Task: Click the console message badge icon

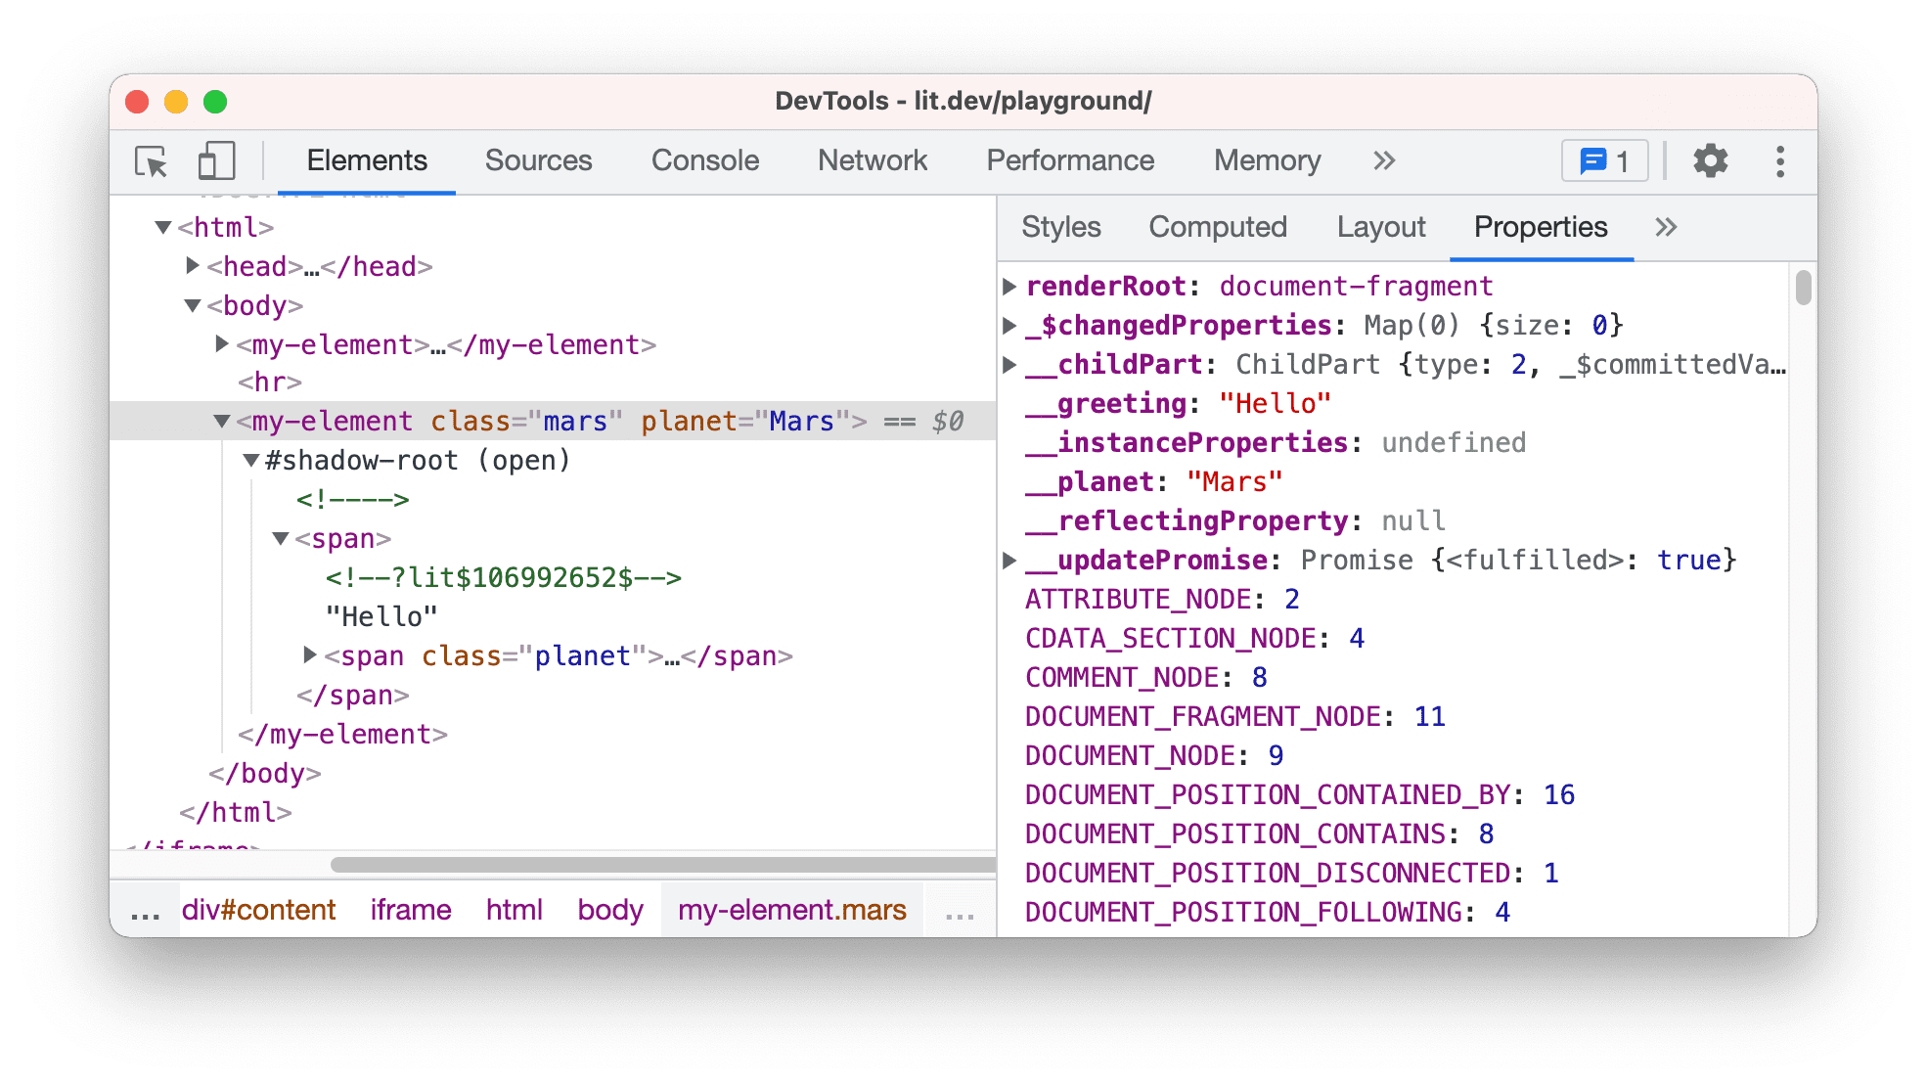Action: 1605,160
